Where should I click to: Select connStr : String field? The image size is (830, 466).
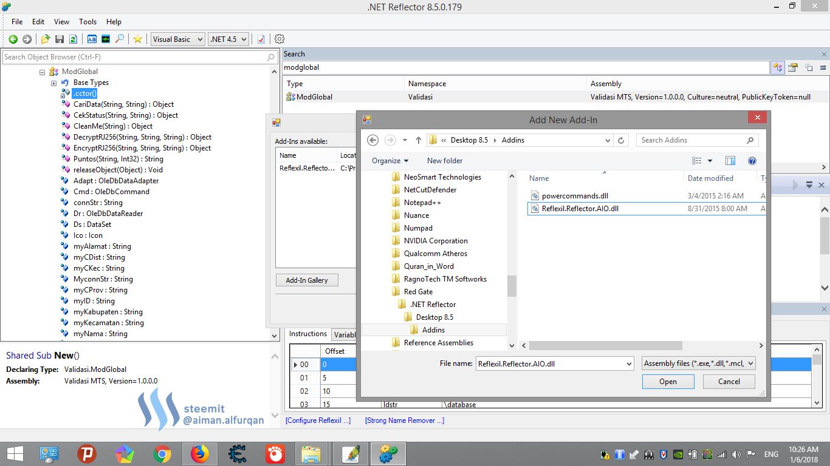tap(98, 203)
